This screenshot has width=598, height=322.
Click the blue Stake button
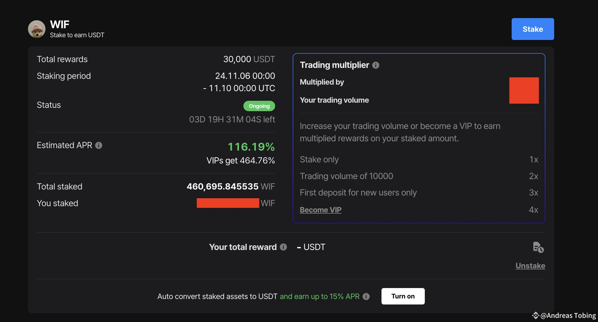532,29
